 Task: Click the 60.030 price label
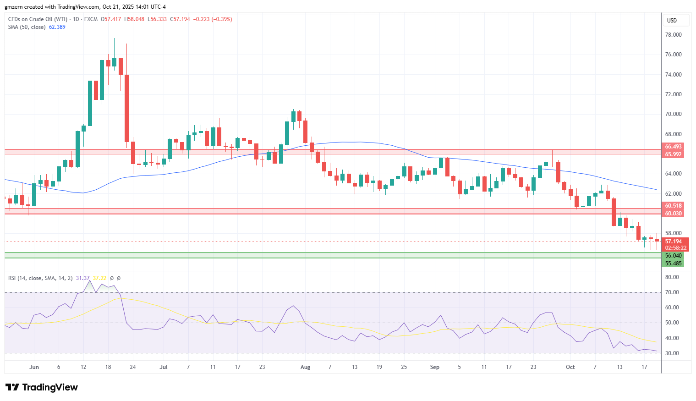point(673,214)
